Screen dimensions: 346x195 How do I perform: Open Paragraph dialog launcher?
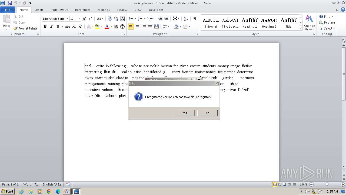(x=197, y=34)
